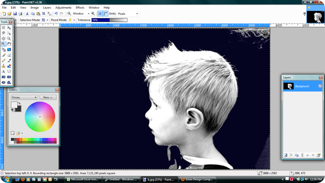Open the Effects menu

click(80, 8)
